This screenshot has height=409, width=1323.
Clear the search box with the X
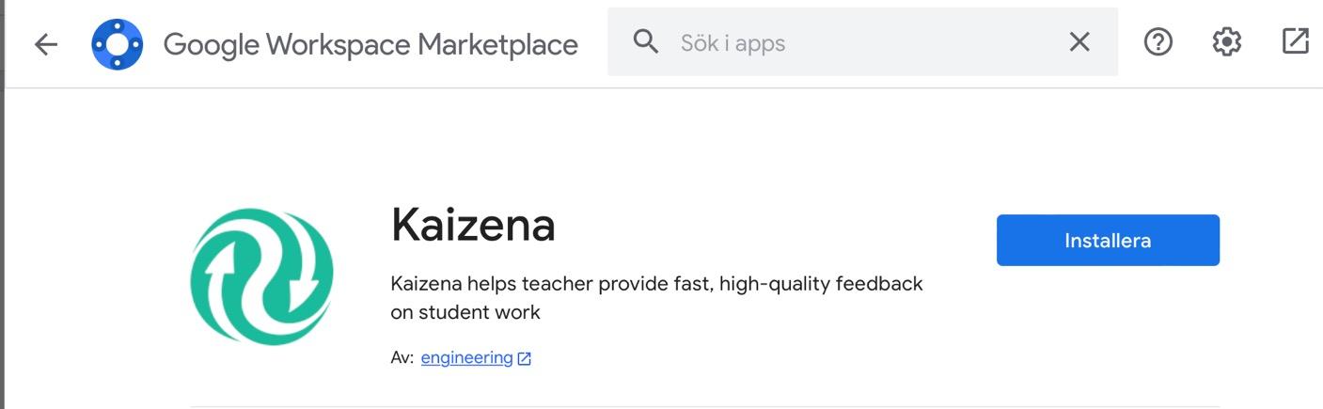(1079, 42)
